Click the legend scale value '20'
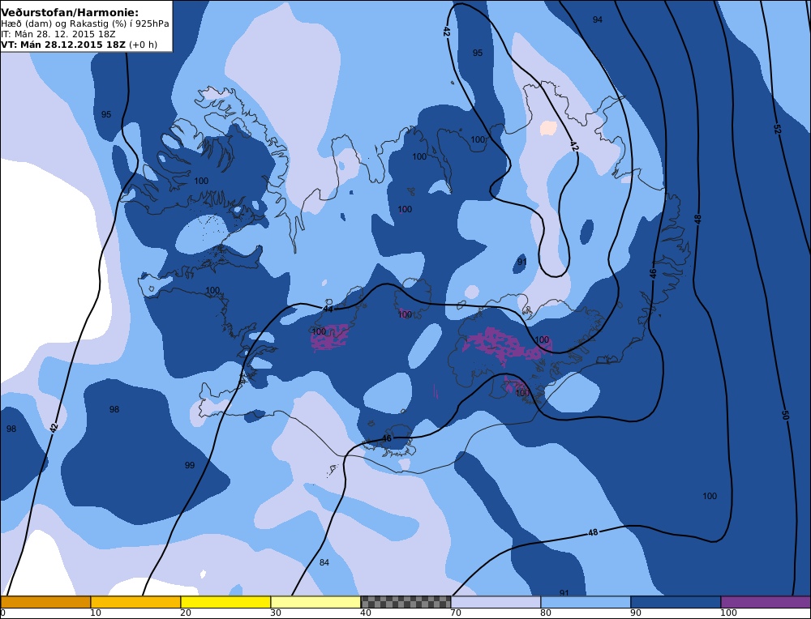This screenshot has width=811, height=619. pyautogui.click(x=185, y=613)
